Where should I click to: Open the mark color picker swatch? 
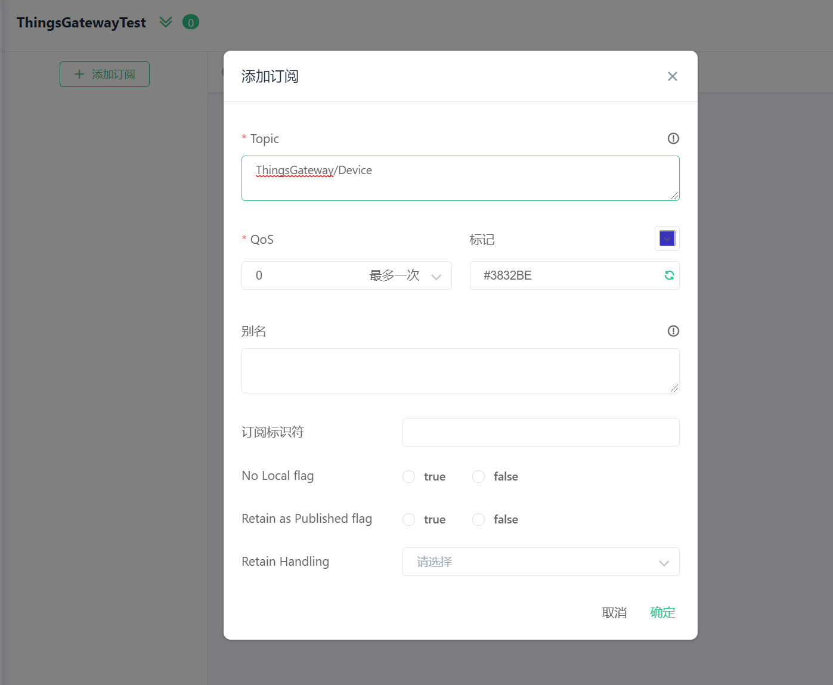tap(667, 238)
